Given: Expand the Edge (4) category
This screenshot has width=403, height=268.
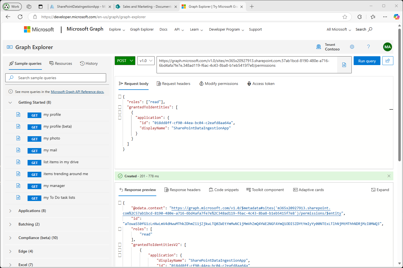Looking at the screenshot, I should tap(10, 251).
